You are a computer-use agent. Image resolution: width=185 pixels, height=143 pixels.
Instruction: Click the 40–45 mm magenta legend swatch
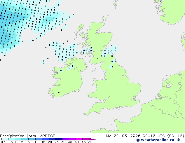point(79,139)
